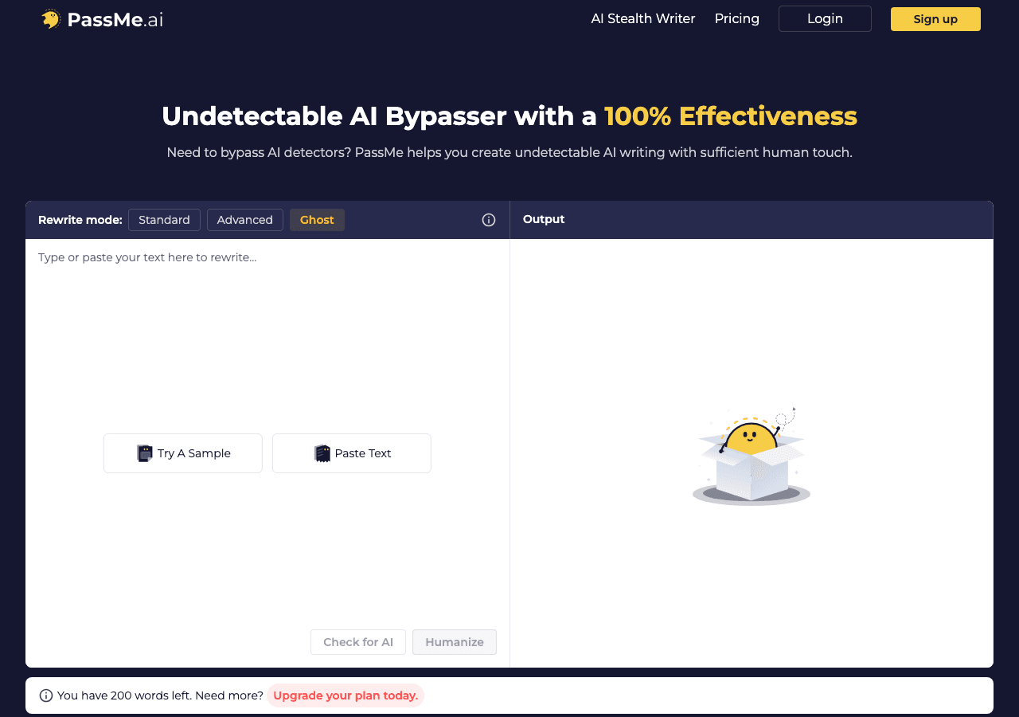
Task: Open the Upgrade your plan today link
Action: pyautogui.click(x=346, y=695)
